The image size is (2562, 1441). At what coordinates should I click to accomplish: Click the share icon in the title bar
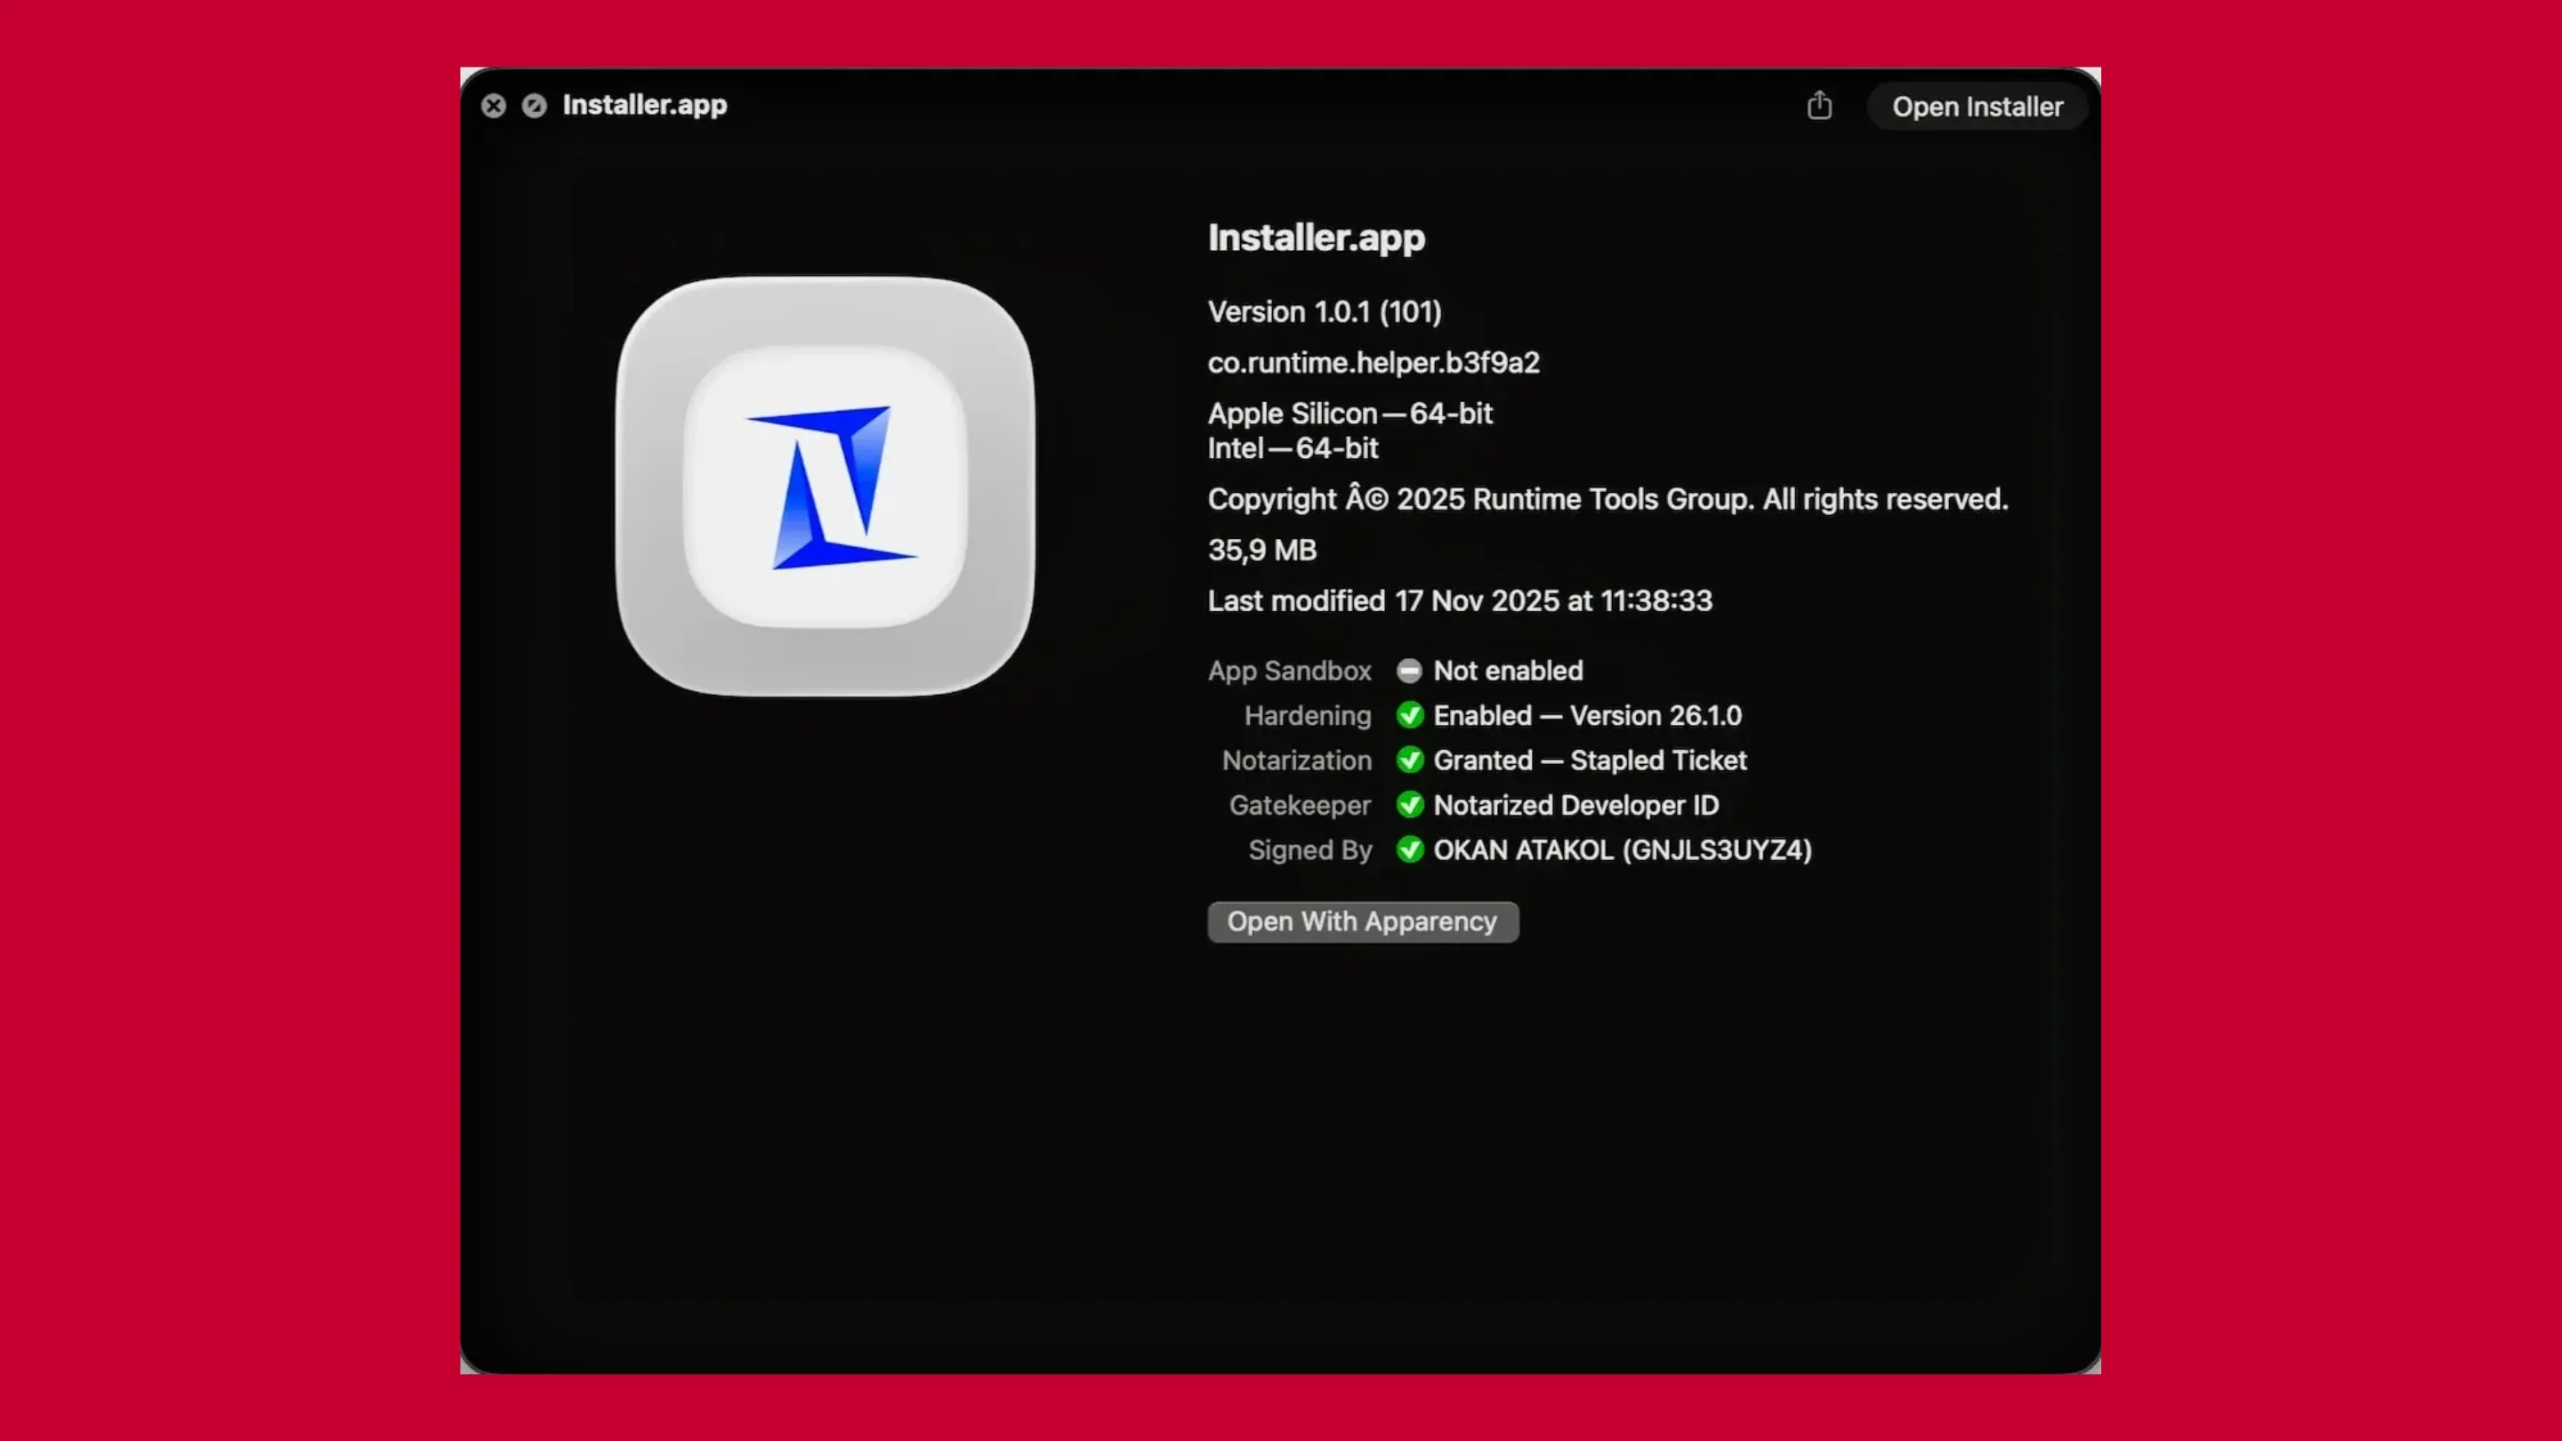(x=1819, y=106)
